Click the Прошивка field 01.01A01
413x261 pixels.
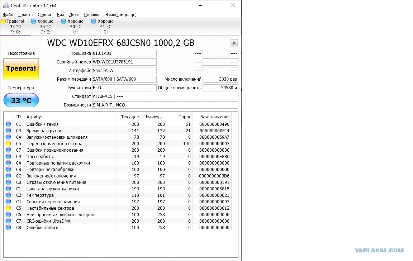pyautogui.click(x=124, y=53)
